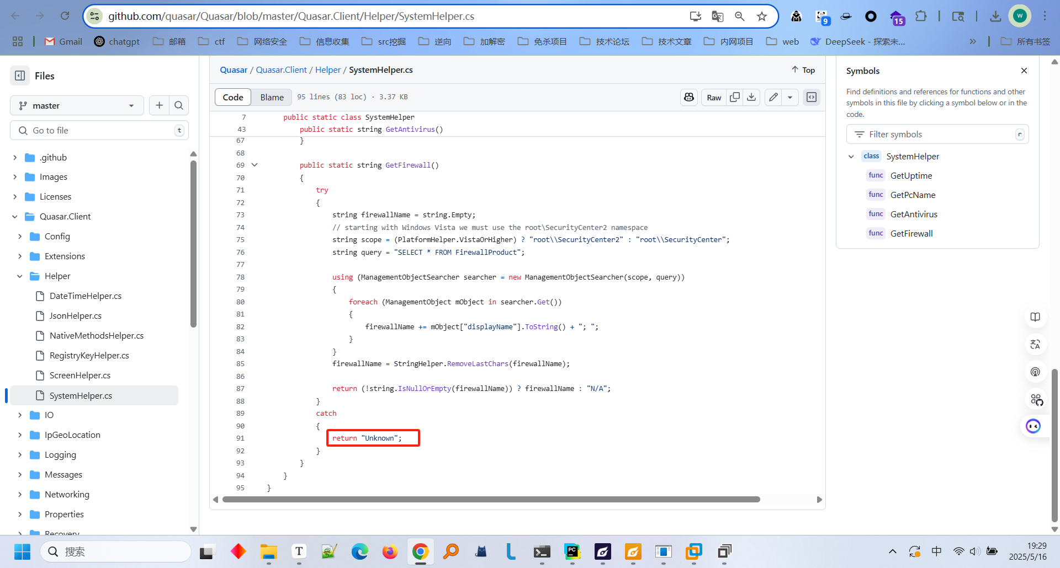Screen dimensions: 1060x568
Task: Show more bookmarks chevron
Action: [973, 41]
